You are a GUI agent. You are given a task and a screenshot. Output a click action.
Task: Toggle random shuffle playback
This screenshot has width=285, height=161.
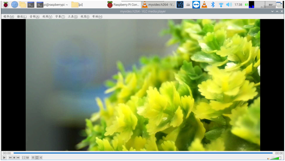pyautogui.click(x=41, y=158)
